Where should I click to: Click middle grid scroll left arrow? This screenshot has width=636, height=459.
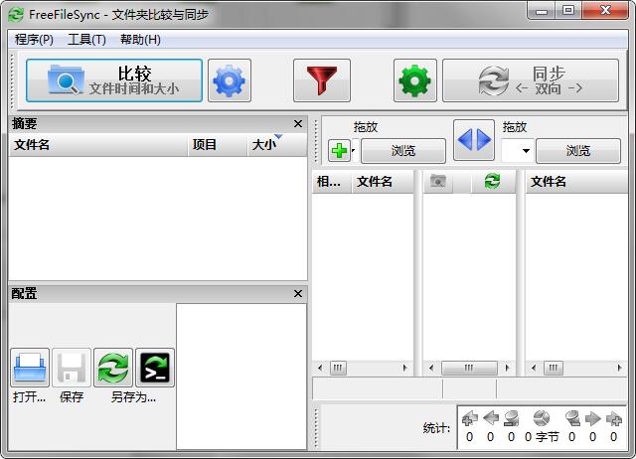pos(431,368)
